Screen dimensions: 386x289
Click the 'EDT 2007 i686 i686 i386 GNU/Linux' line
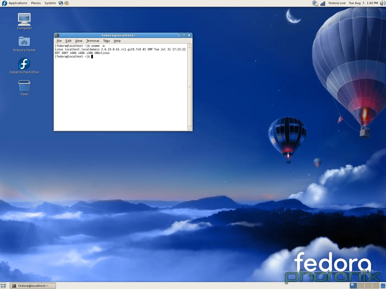82,53
